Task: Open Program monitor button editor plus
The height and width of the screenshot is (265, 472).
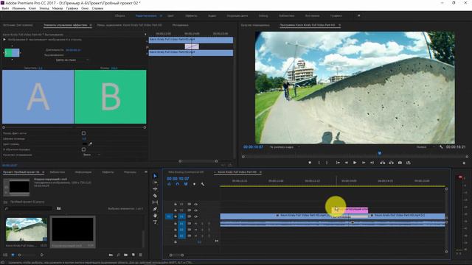Action: point(464,163)
